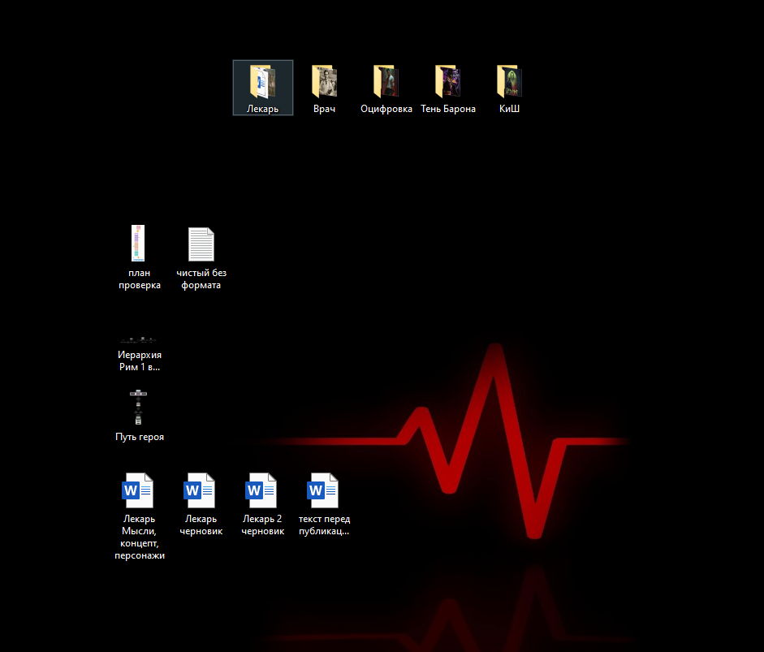The width and height of the screenshot is (764, 652).
Task: Select the план проверка image file
Action: click(139, 244)
